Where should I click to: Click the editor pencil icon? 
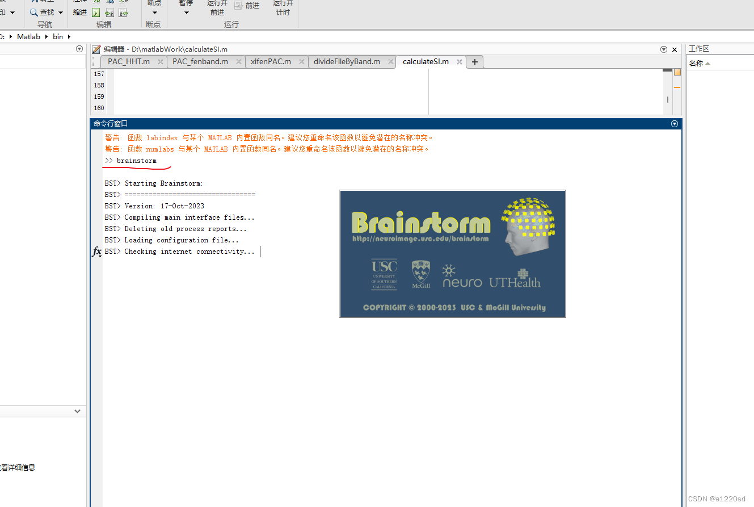point(96,49)
